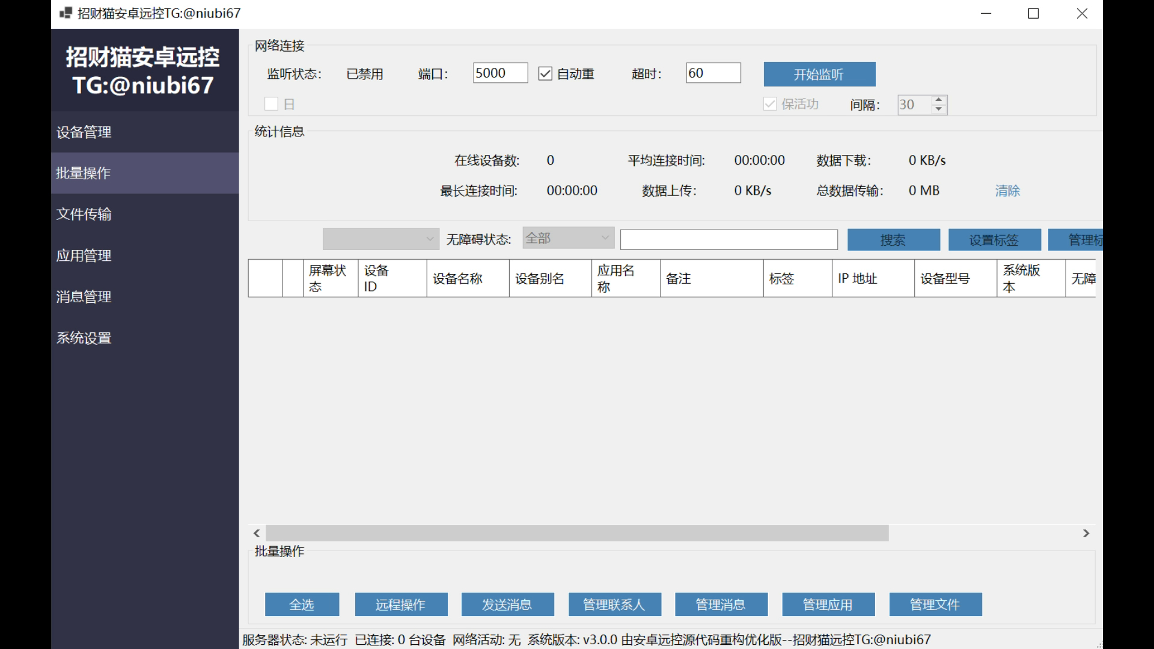Image resolution: width=1154 pixels, height=649 pixels.
Task: Click the 开始监听 button
Action: tap(819, 74)
